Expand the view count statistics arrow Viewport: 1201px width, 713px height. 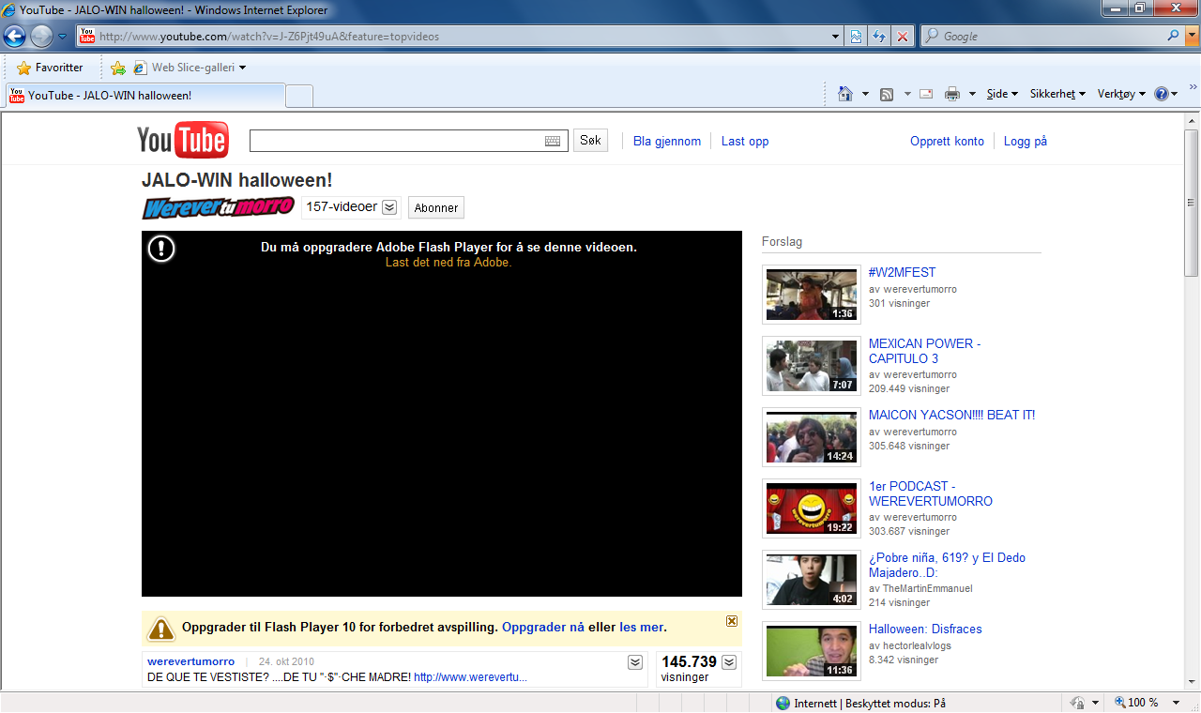pos(729,662)
